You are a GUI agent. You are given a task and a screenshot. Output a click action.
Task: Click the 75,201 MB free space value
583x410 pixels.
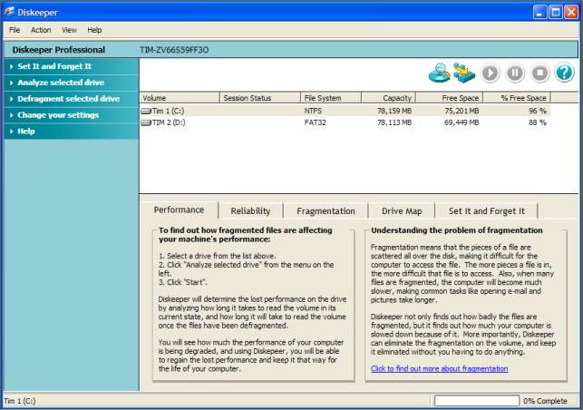pyautogui.click(x=462, y=111)
